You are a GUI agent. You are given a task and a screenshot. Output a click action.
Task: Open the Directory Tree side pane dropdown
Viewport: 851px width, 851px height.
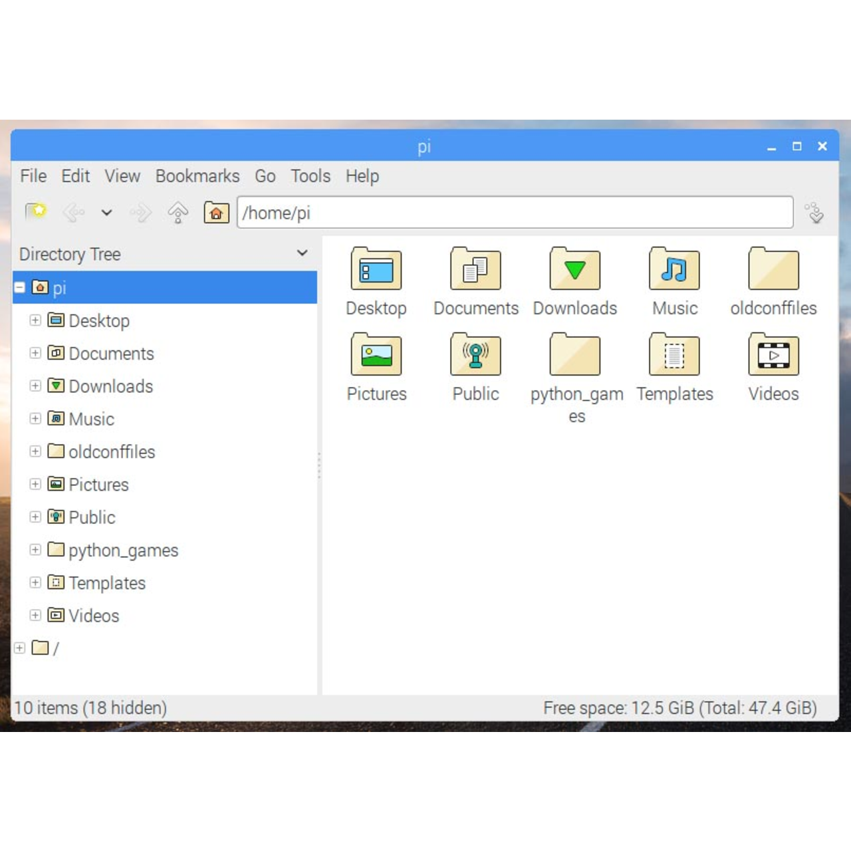click(302, 253)
